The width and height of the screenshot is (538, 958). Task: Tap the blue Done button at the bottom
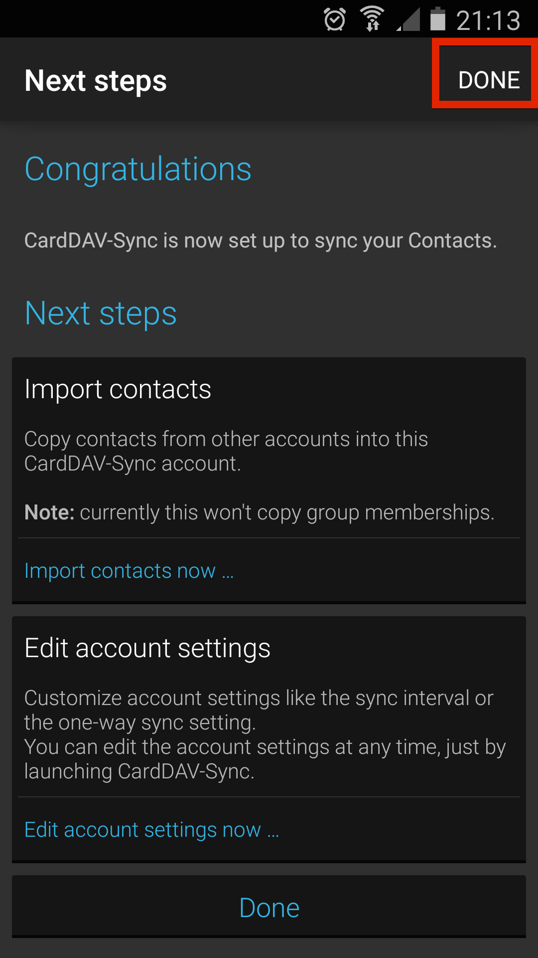[x=269, y=907]
